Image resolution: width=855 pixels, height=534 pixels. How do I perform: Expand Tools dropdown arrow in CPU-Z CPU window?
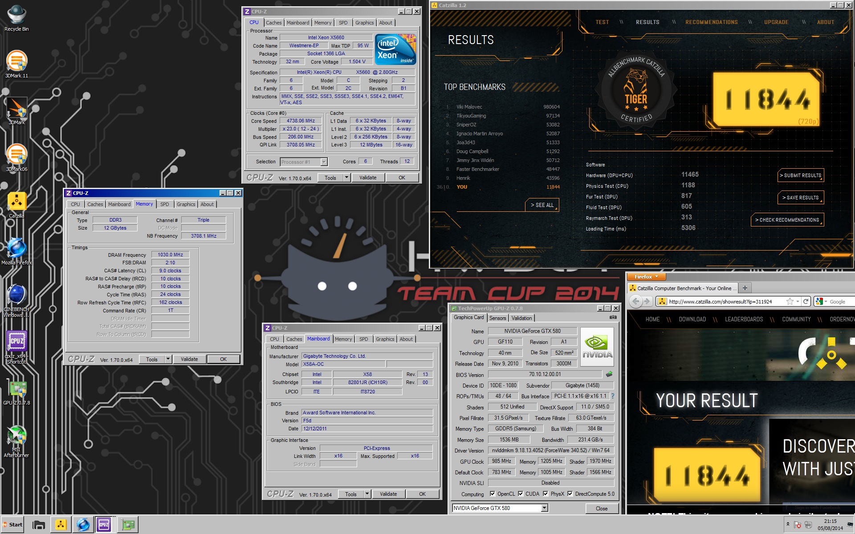pos(346,178)
